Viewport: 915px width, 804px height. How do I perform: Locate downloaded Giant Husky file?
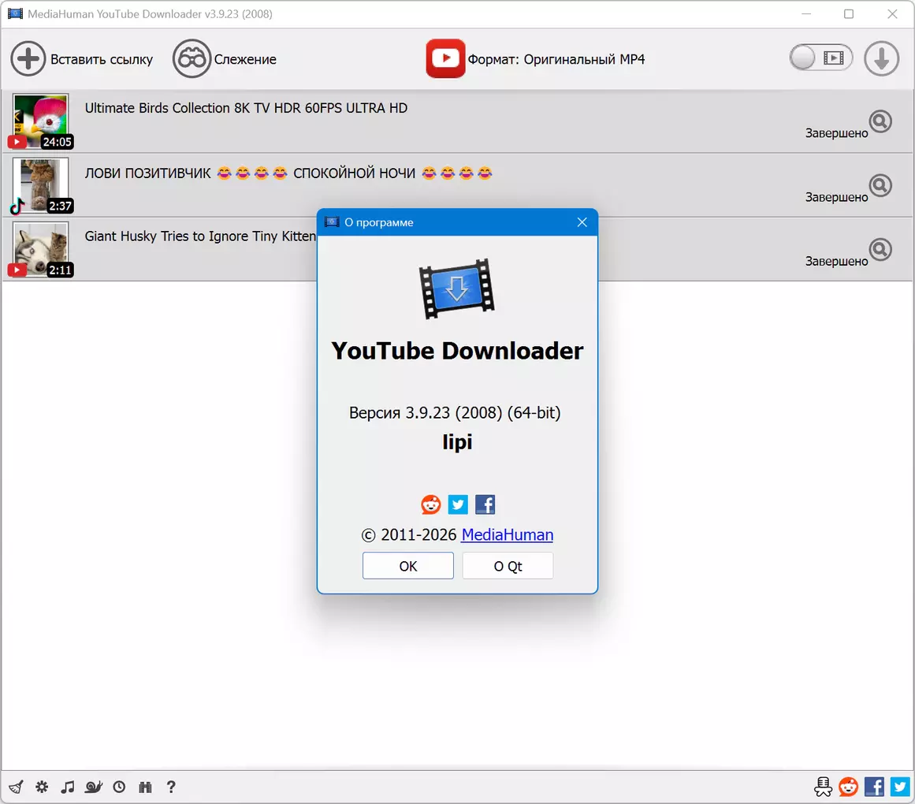pyautogui.click(x=880, y=250)
